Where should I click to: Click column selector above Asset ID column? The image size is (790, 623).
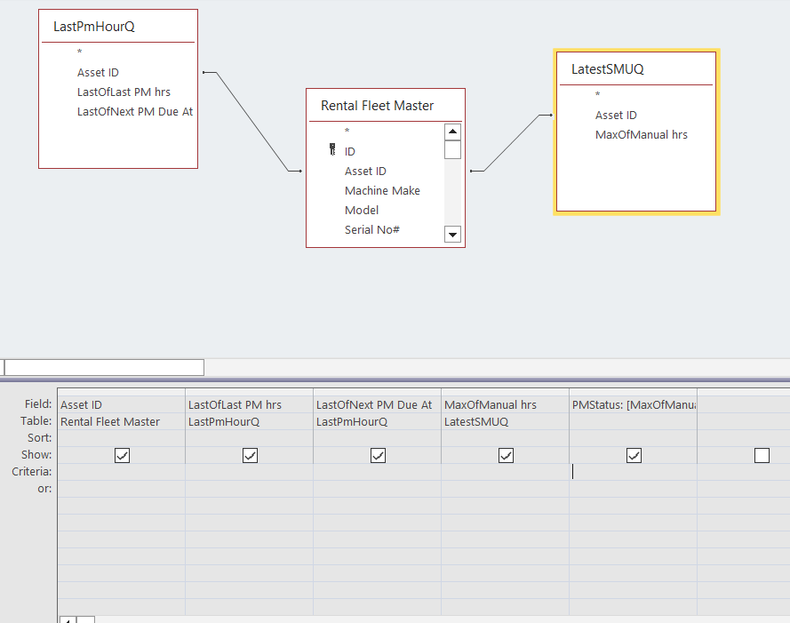(122, 392)
